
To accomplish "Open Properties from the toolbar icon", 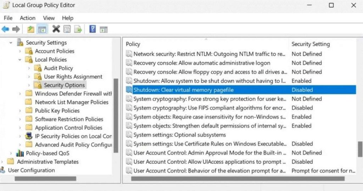I will tap(67, 29).
